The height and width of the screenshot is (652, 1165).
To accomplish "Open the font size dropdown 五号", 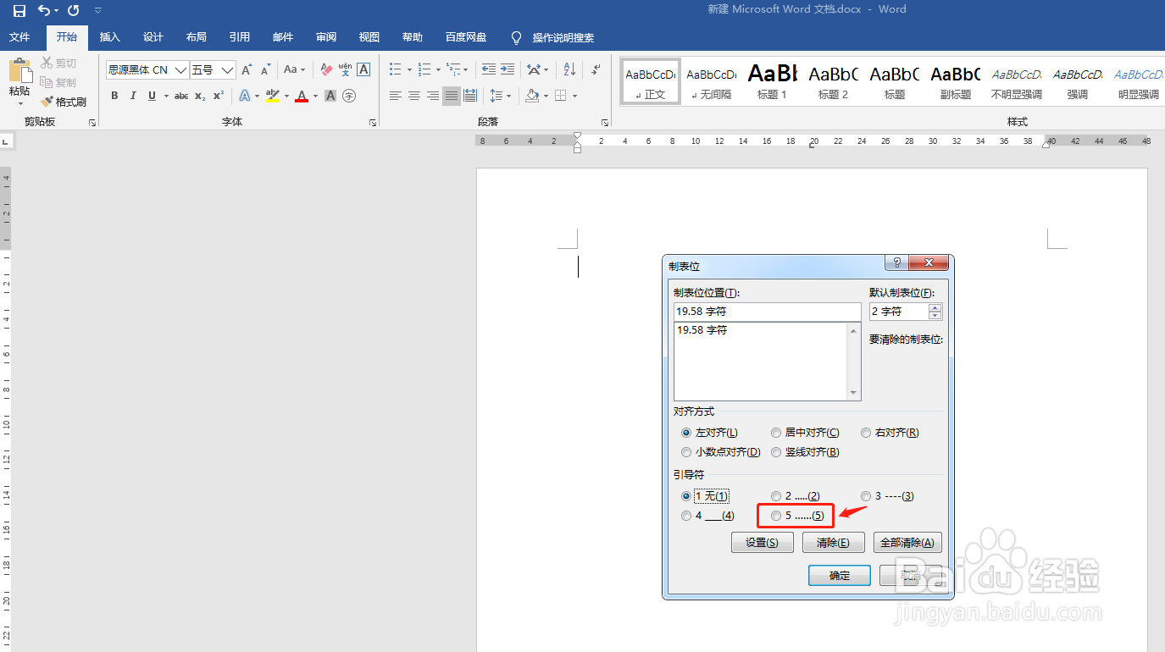I will coord(227,70).
